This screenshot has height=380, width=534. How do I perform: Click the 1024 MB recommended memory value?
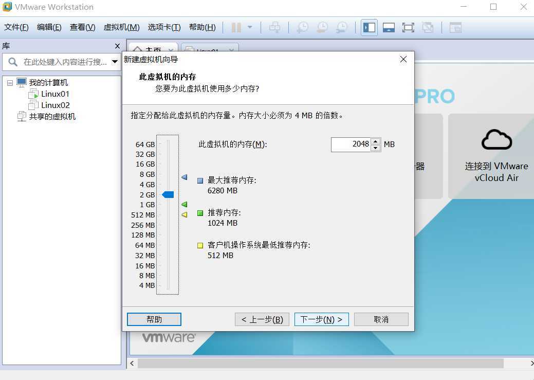tap(223, 223)
